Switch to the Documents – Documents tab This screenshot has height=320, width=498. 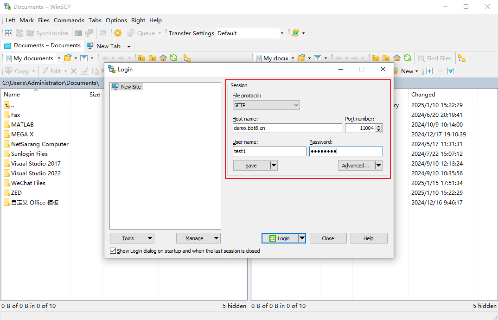[x=42, y=45]
